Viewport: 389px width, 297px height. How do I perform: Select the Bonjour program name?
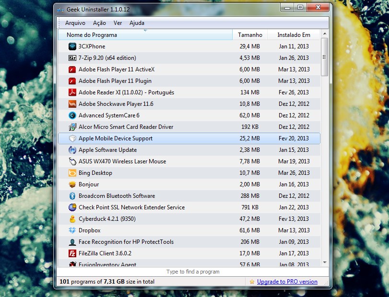click(89, 184)
